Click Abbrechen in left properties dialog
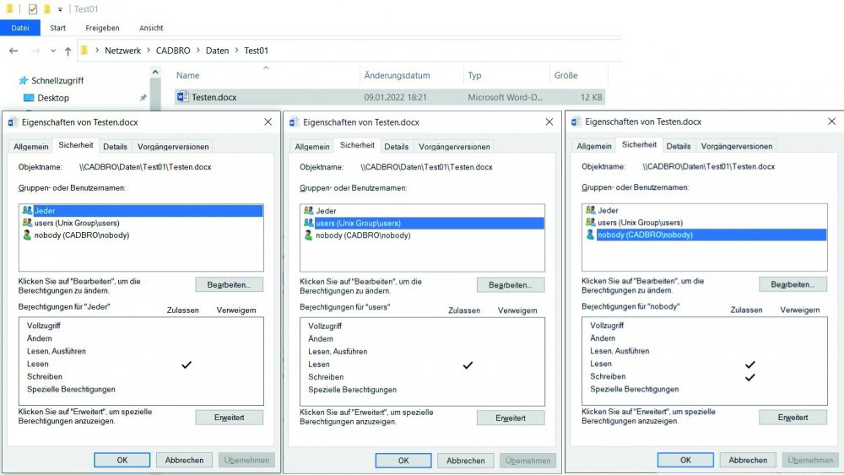Screen dimensions: 844x475 click(x=184, y=460)
